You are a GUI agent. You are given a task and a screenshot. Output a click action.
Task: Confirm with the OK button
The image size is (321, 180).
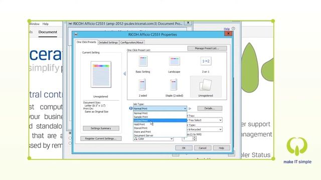coord(184,148)
